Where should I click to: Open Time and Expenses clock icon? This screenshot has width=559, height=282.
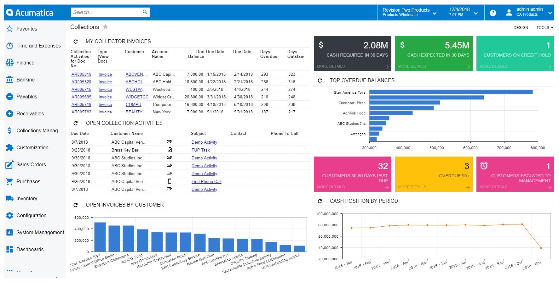pos(10,46)
